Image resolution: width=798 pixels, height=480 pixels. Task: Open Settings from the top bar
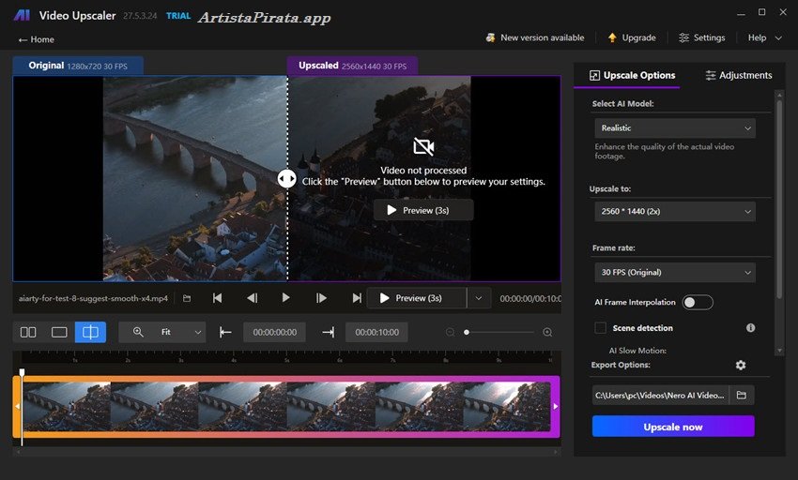pos(702,37)
